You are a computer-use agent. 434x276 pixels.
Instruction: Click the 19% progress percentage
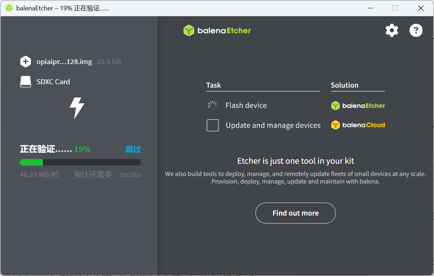(x=82, y=149)
